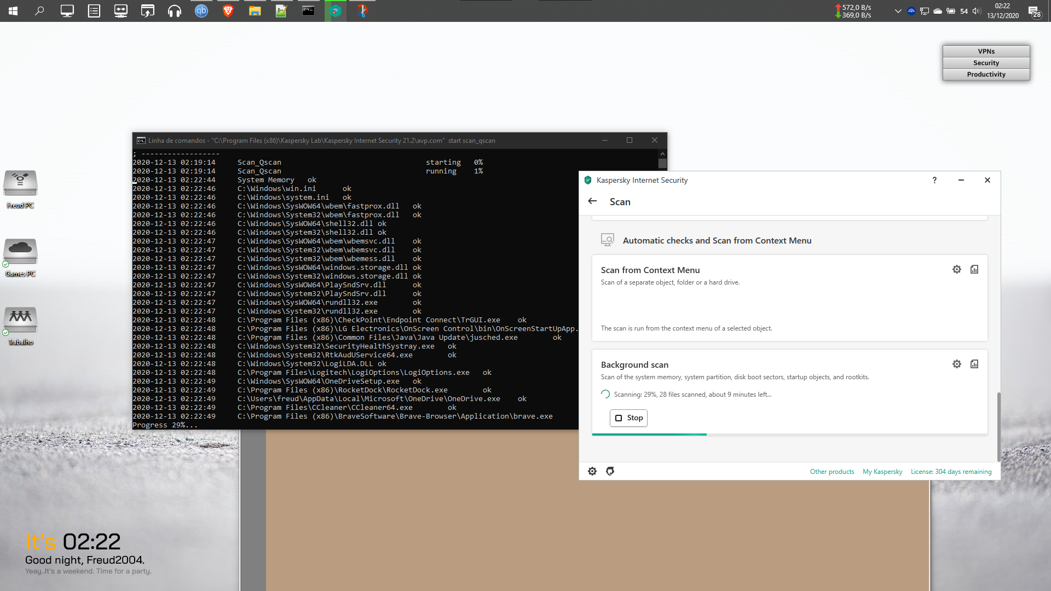Open Background scan settings gear
The height and width of the screenshot is (591, 1051).
pos(956,364)
